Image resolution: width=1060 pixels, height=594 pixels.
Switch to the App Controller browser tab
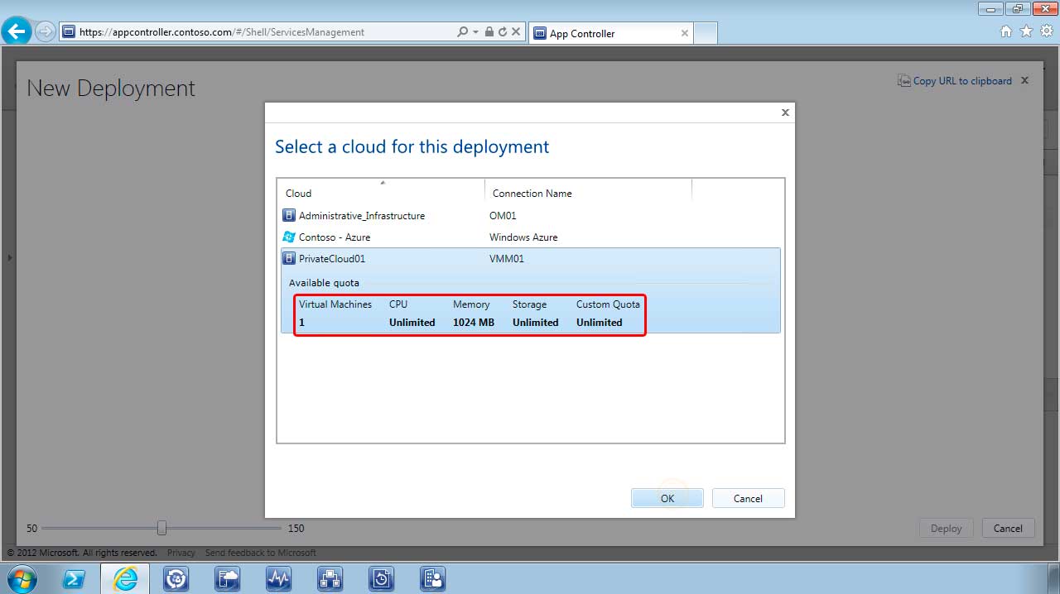coord(609,33)
